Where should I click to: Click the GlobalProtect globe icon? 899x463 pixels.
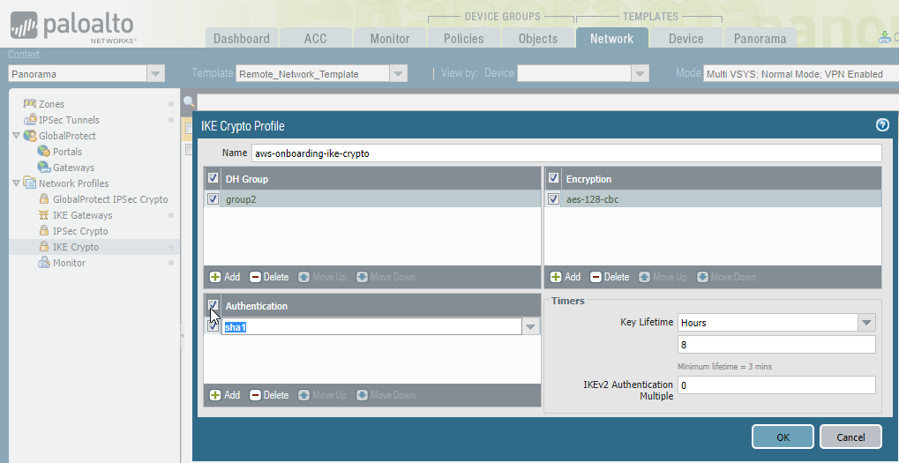(x=30, y=136)
